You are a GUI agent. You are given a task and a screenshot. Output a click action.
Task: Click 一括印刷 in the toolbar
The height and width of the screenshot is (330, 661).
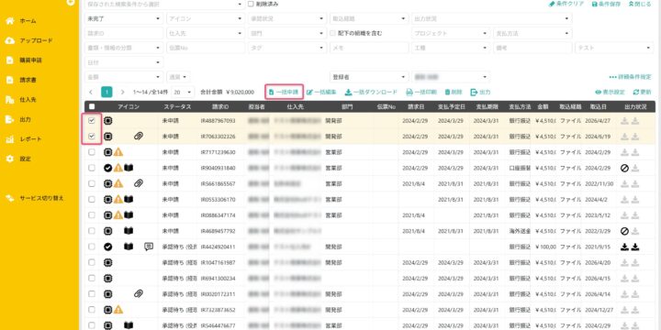click(x=421, y=92)
